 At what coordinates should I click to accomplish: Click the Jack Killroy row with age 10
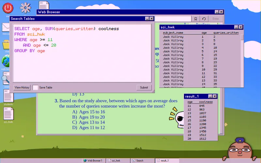pyautogui.click(x=201, y=69)
